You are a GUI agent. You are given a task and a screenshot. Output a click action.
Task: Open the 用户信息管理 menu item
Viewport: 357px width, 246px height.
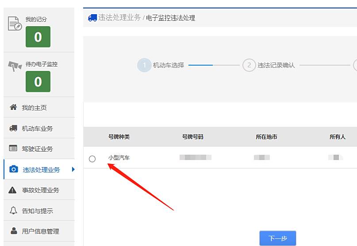(39, 231)
